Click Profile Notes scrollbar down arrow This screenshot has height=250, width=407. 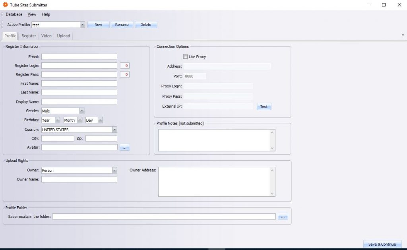tap(272, 148)
